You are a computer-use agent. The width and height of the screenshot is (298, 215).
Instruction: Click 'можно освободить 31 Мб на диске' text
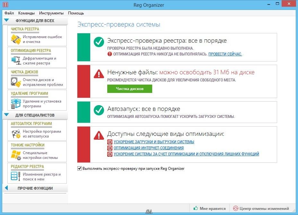tap(207, 72)
